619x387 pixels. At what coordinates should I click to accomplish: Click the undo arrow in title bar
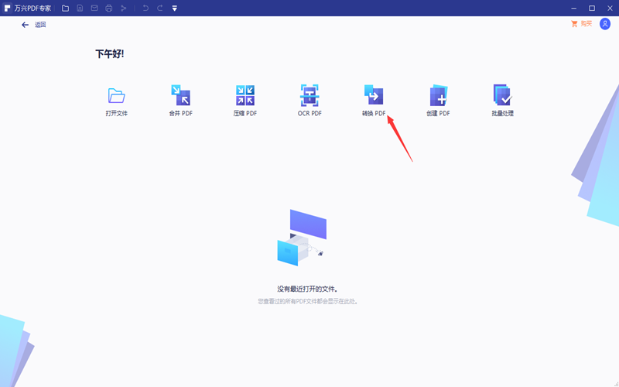click(145, 9)
